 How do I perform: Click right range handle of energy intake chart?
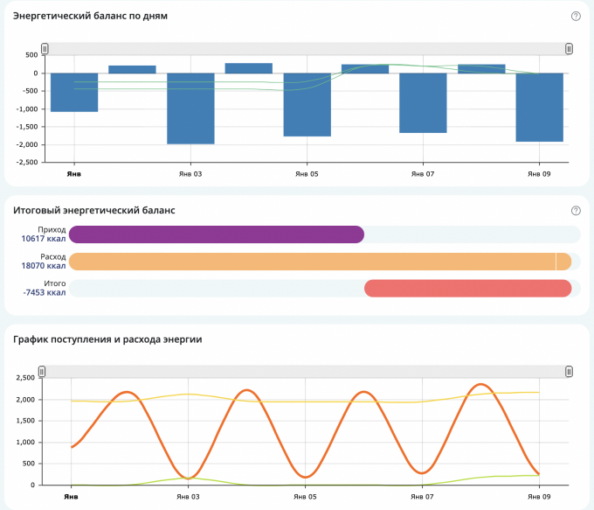(569, 372)
